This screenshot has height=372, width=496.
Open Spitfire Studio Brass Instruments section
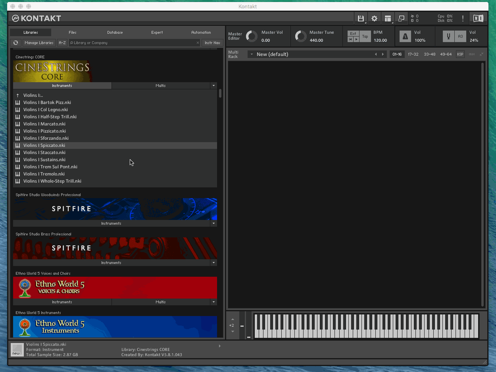click(x=112, y=263)
